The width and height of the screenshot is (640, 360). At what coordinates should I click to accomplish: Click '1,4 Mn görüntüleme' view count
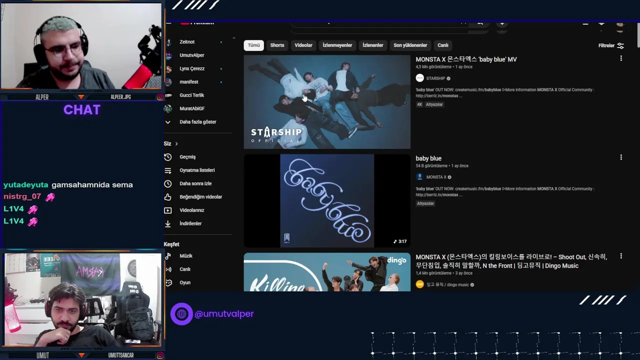[x=433, y=273]
